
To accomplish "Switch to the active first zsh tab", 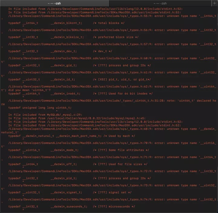I will tap(54, 3).
